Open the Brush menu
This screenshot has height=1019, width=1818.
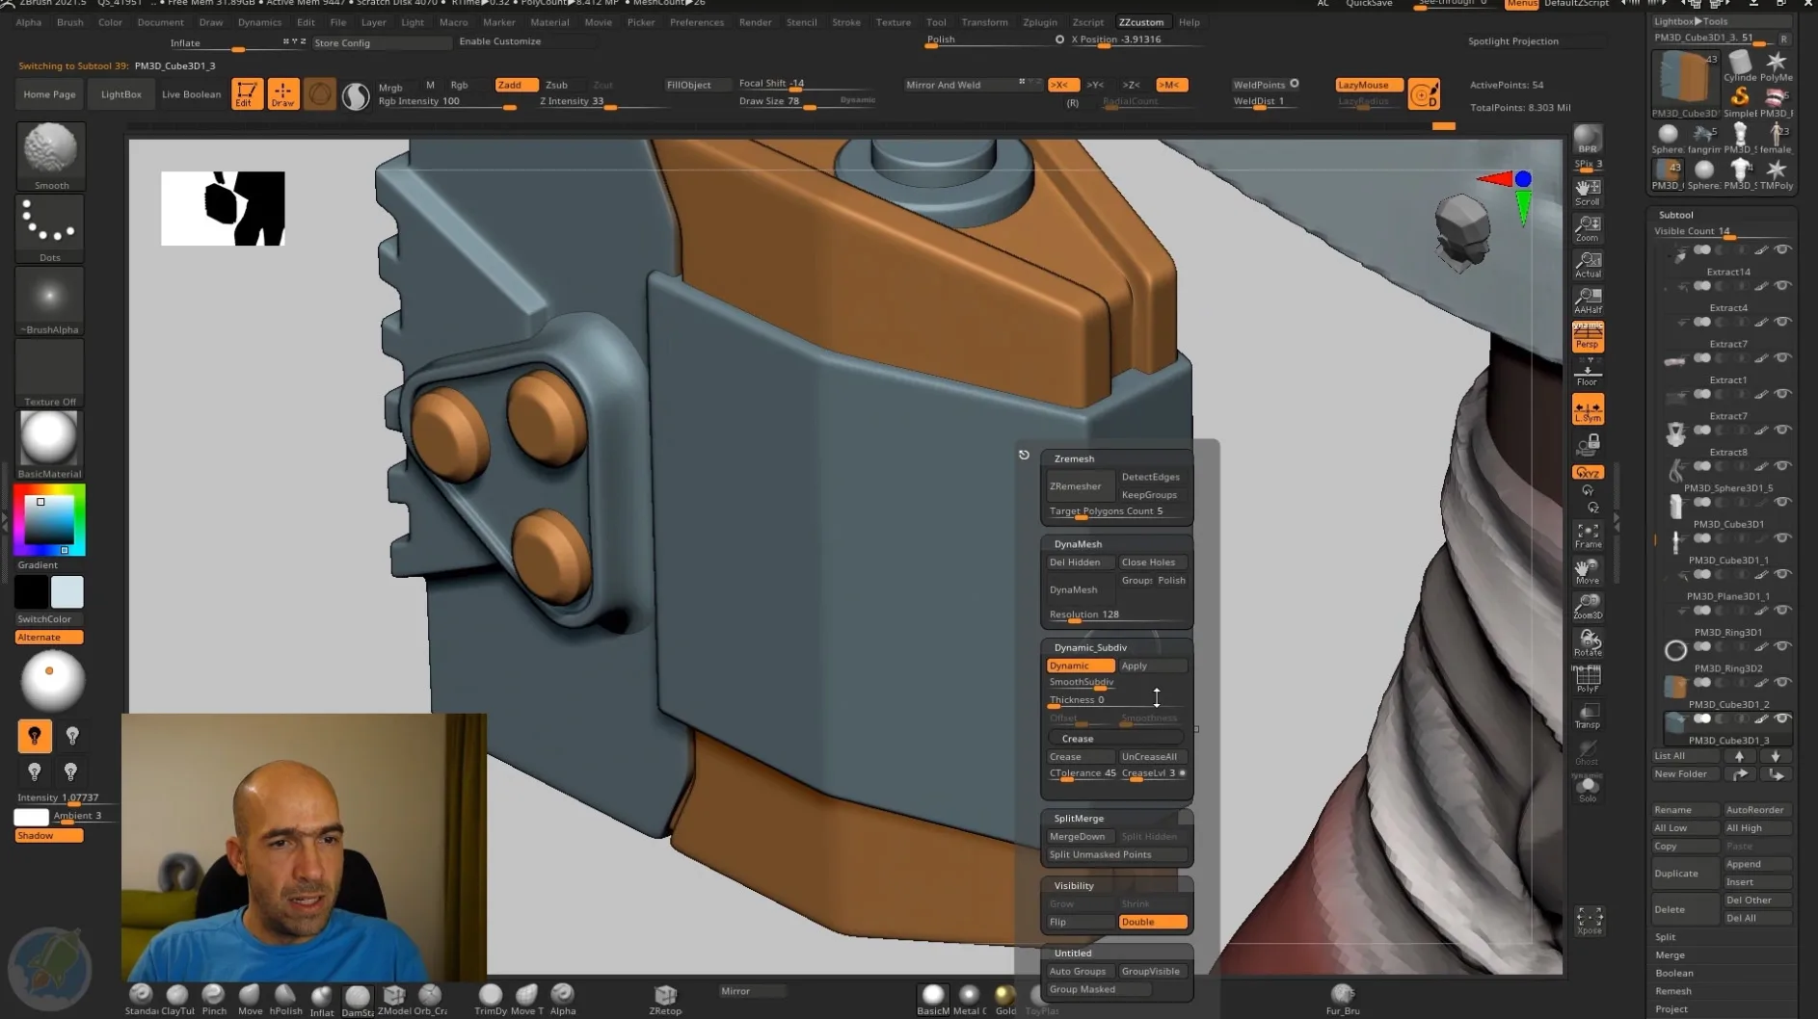69,22
